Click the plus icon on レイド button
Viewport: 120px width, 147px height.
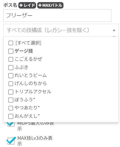(x=21, y=5)
